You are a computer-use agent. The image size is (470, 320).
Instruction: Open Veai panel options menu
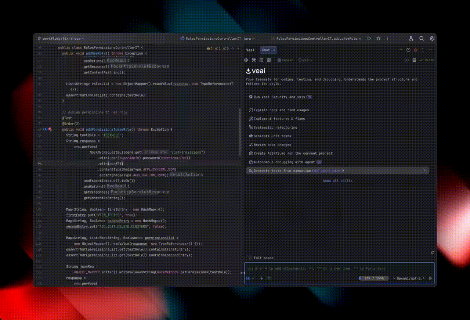pos(423,50)
